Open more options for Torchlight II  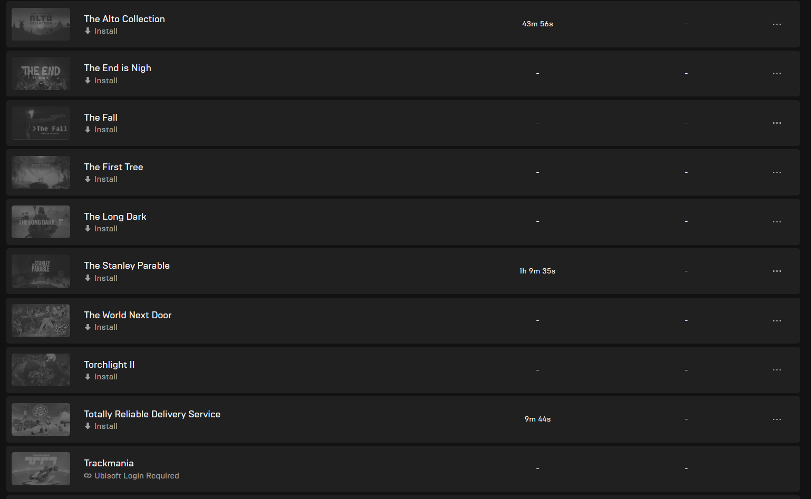point(777,370)
